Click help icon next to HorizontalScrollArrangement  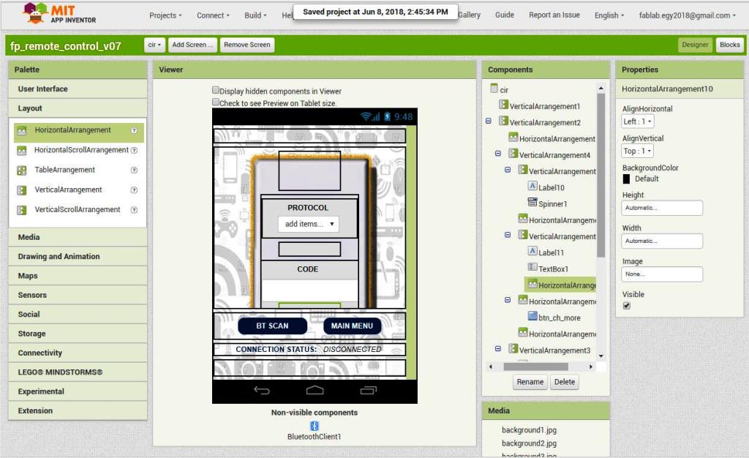click(135, 151)
